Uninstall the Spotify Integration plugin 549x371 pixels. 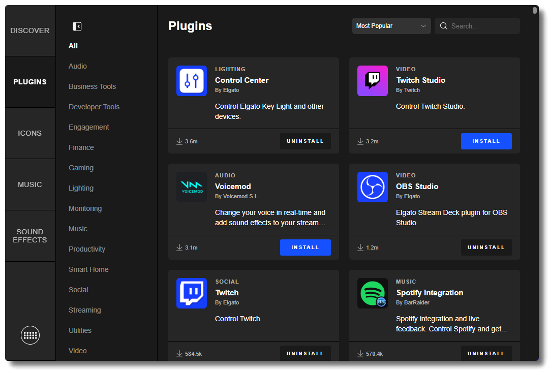click(x=486, y=353)
